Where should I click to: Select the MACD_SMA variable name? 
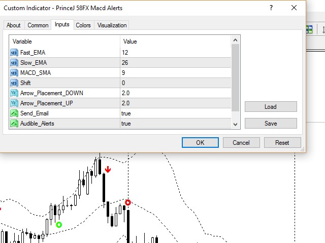[x=36, y=73]
